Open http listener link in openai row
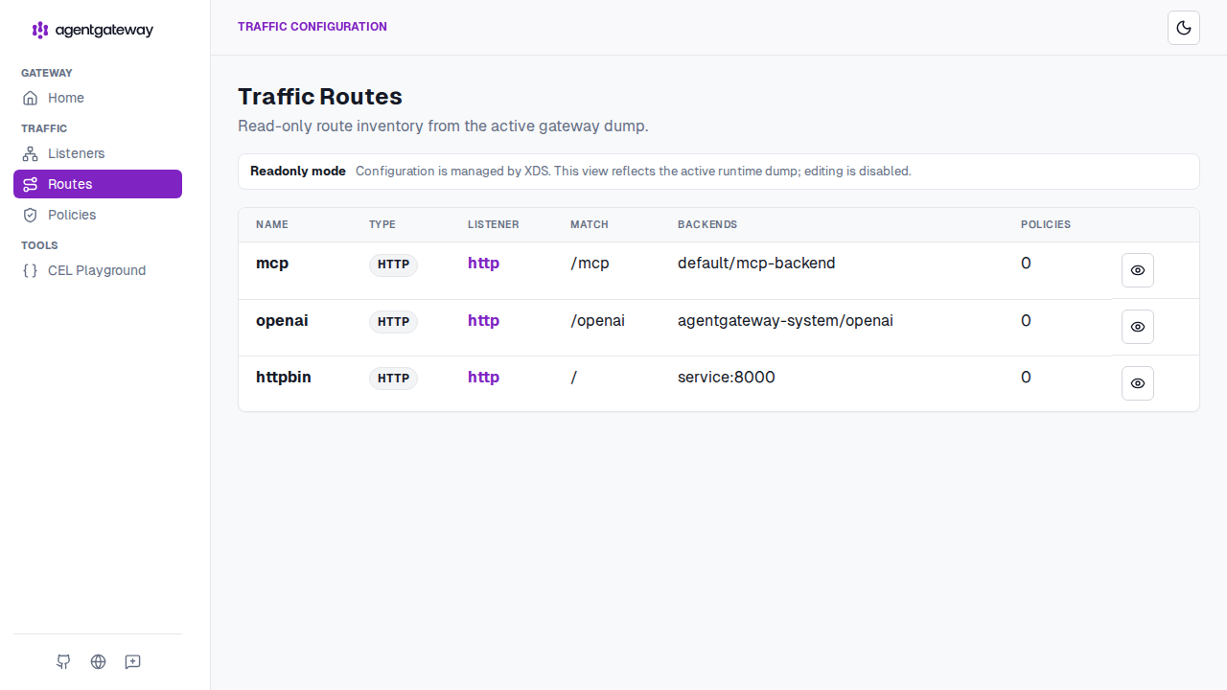Screen dimensions: 1227x690 (x=483, y=321)
